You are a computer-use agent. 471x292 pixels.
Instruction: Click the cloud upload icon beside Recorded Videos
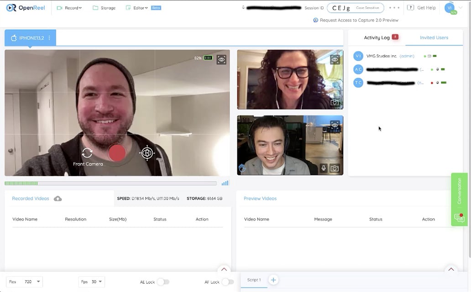tap(58, 198)
